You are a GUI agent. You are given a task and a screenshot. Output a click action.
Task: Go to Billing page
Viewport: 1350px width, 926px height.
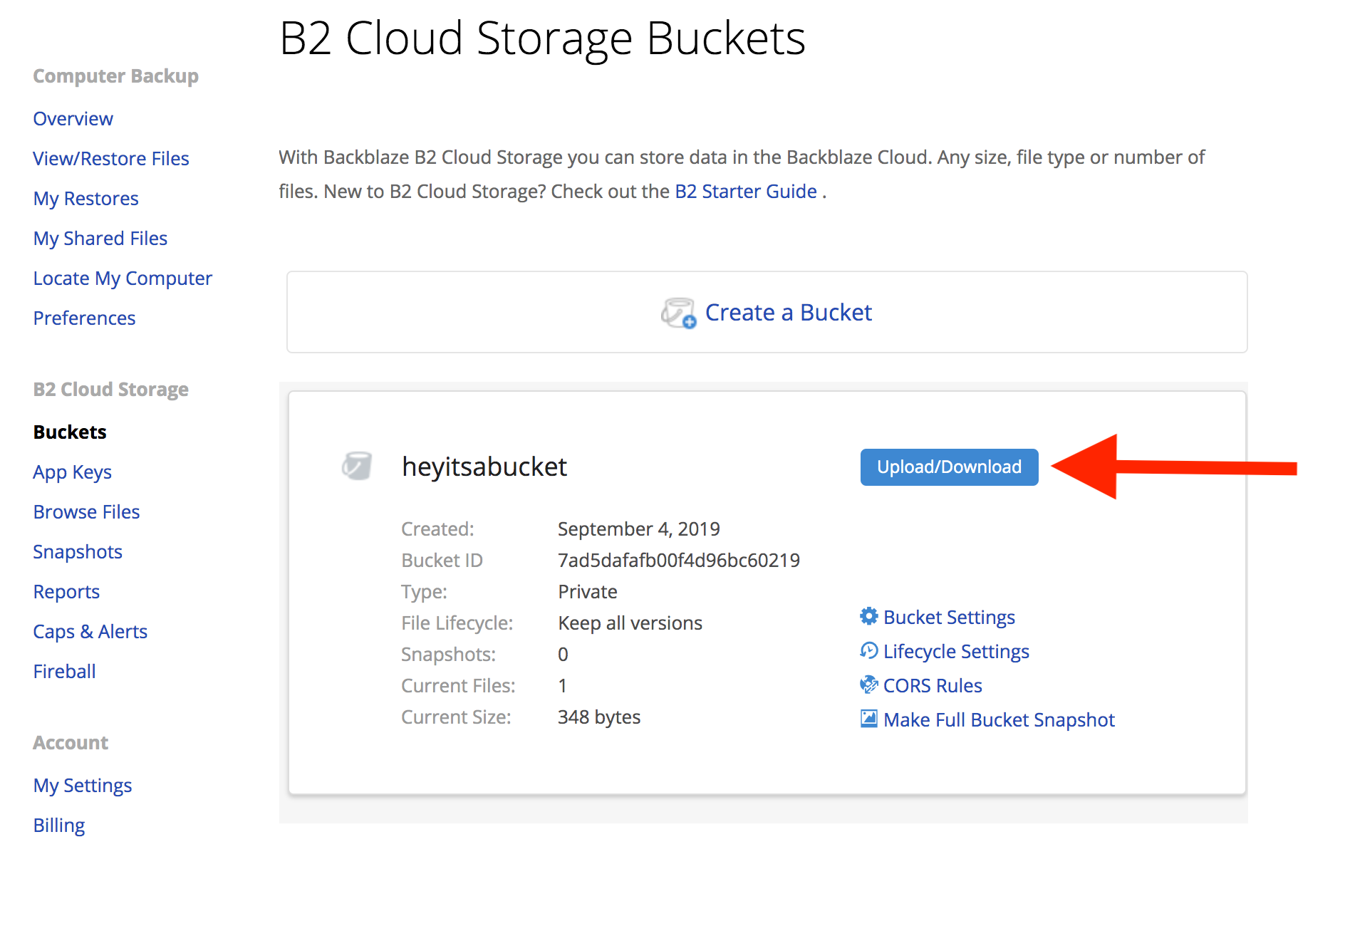(59, 826)
